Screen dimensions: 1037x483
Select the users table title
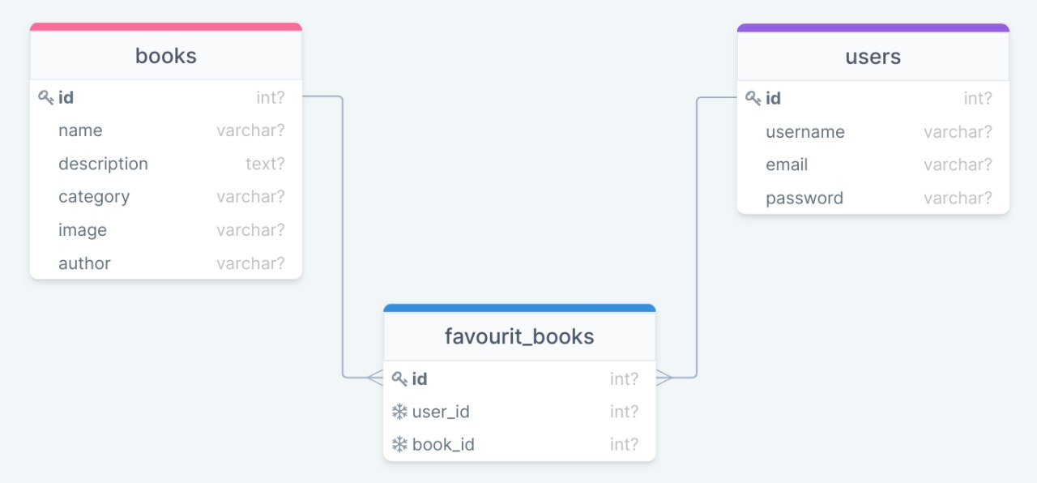click(x=873, y=57)
